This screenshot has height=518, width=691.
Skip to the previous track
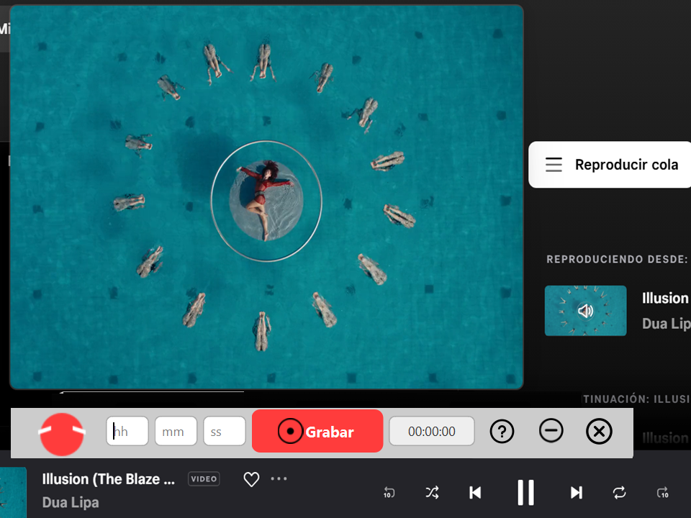475,493
